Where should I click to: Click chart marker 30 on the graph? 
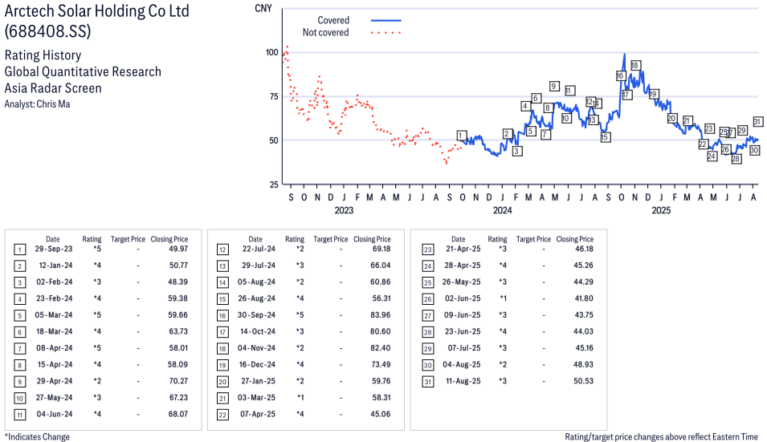tap(754, 151)
